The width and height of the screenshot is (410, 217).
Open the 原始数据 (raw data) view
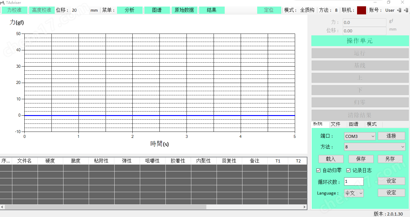[184, 10]
